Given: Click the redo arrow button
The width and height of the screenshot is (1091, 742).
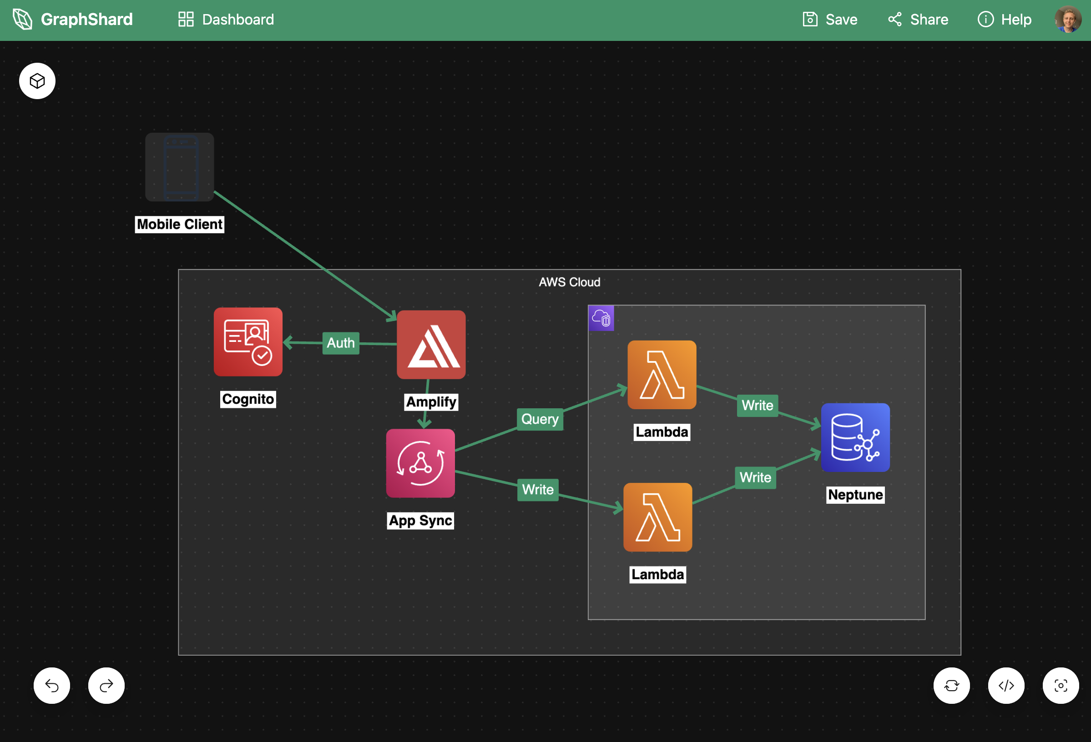Looking at the screenshot, I should [106, 686].
